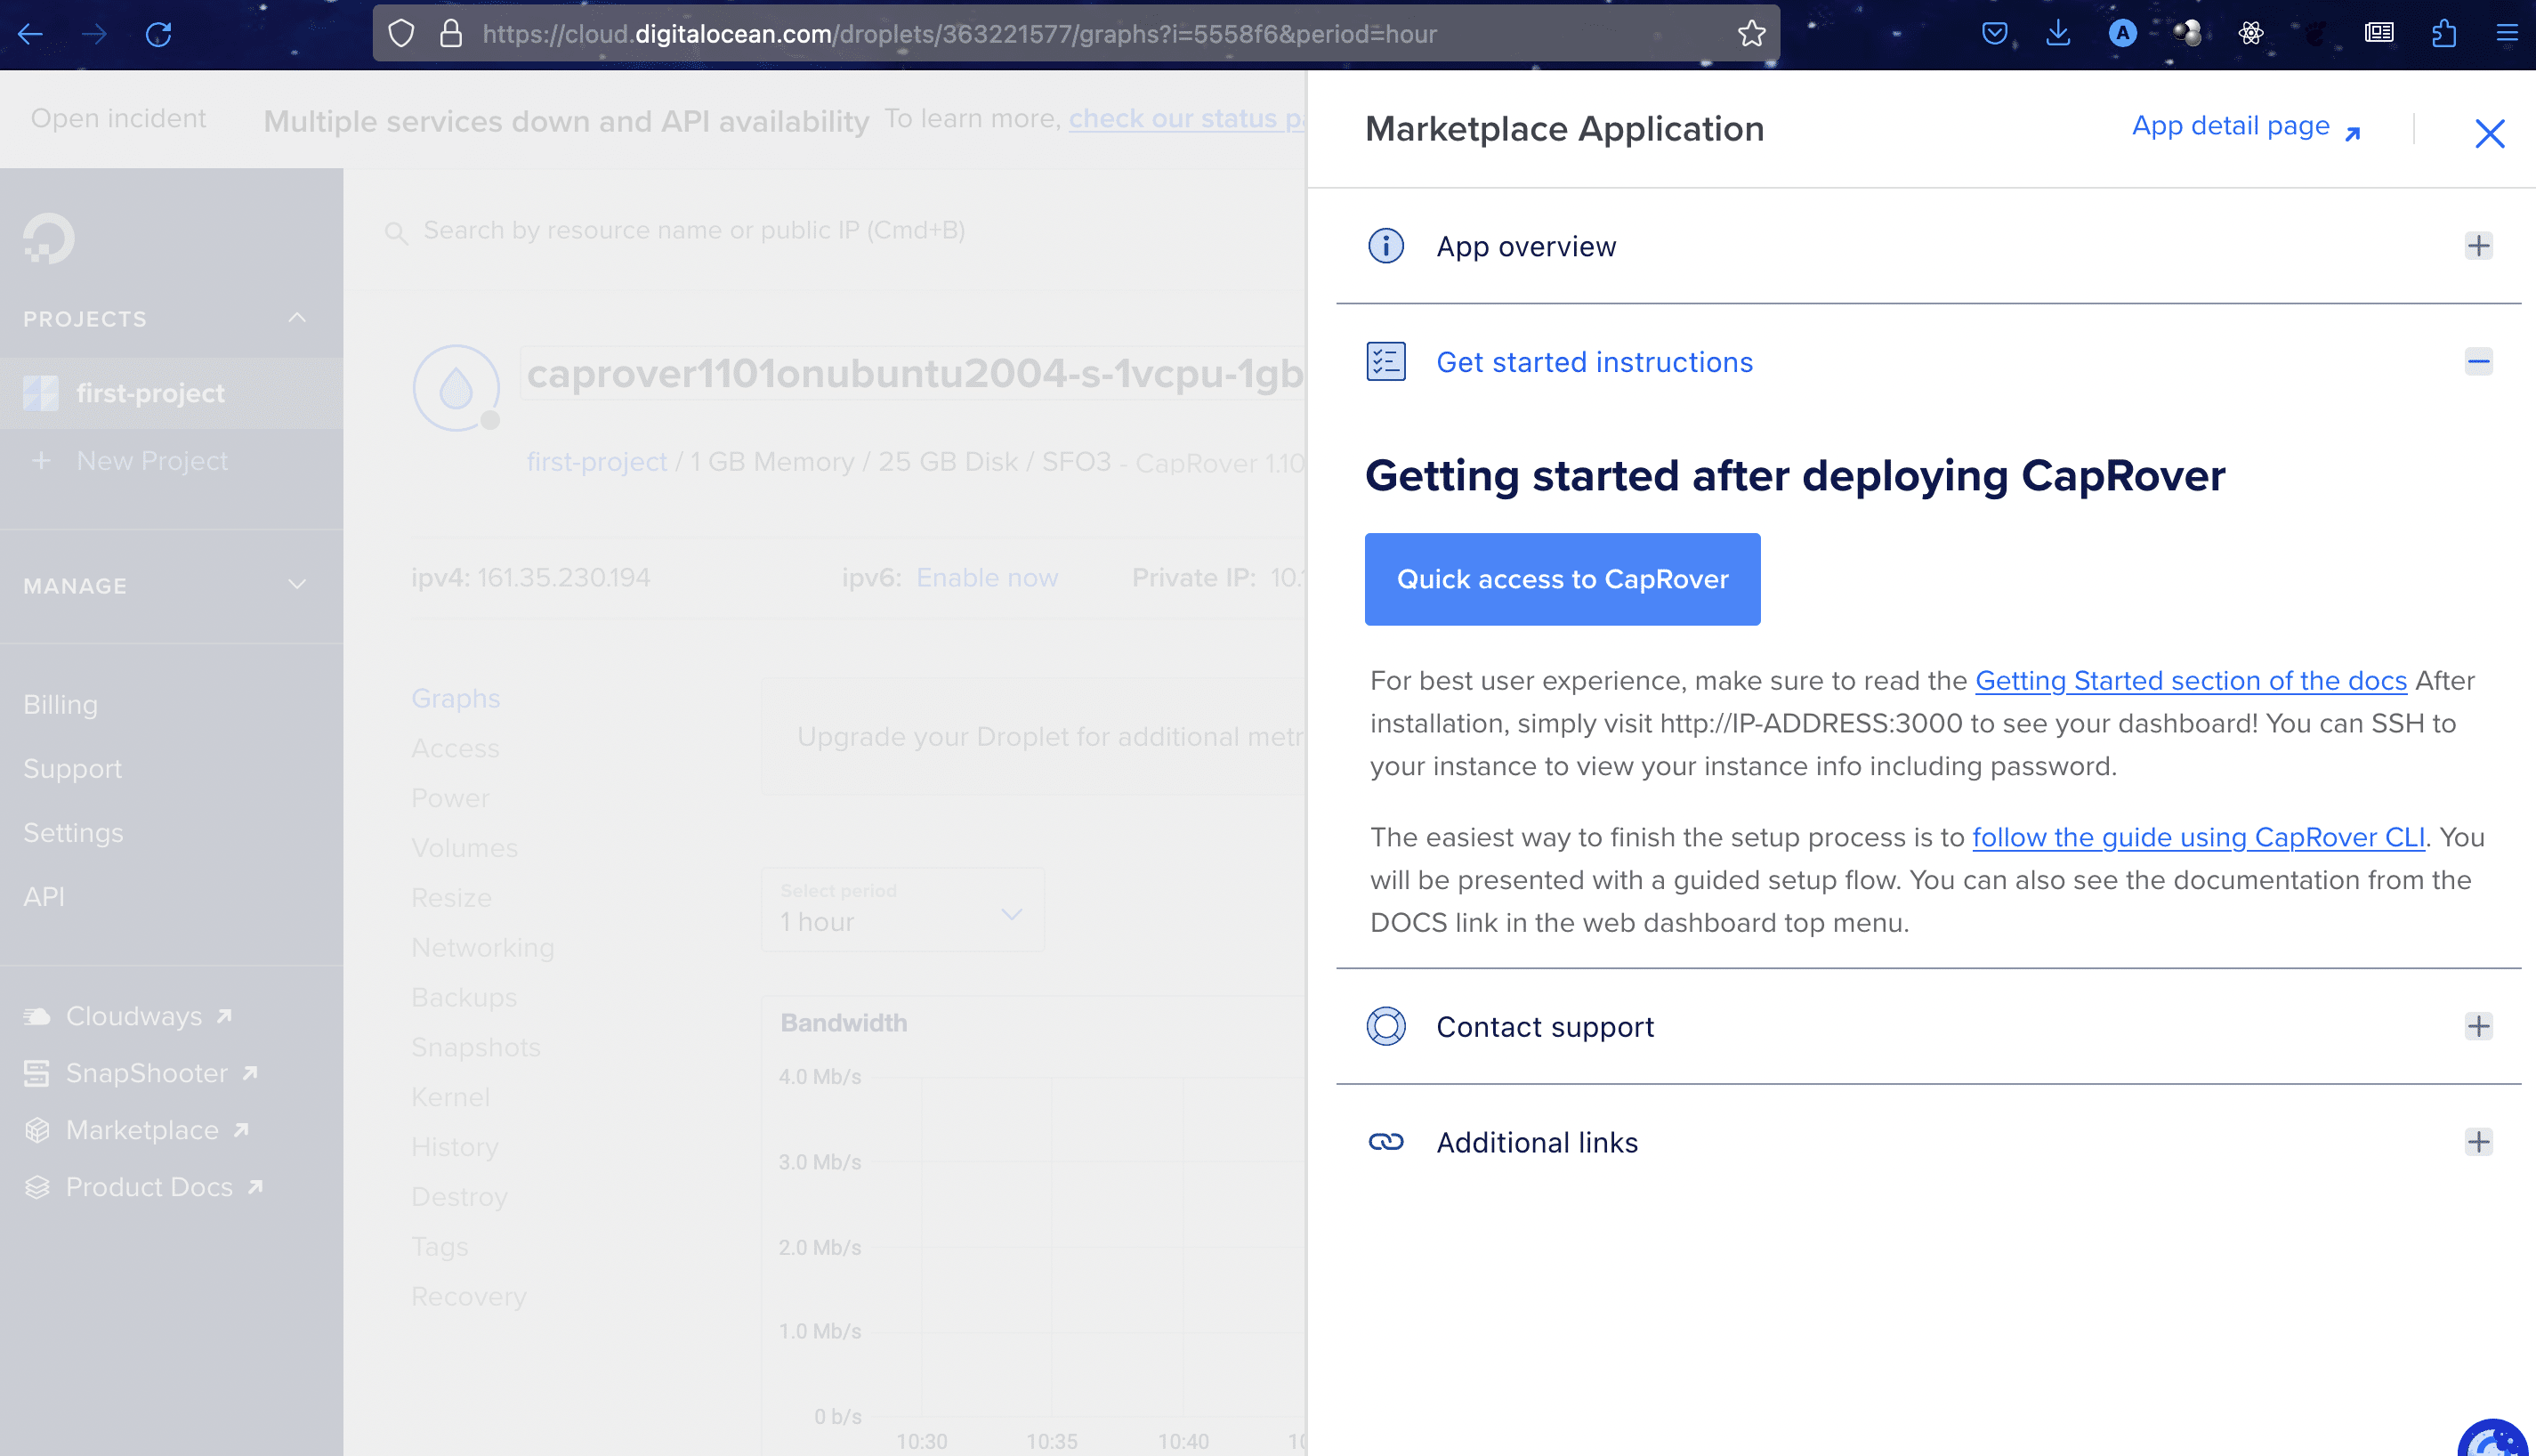Open the browser downloads icon
Viewport: 2536px width, 1456px height.
click(x=2058, y=34)
